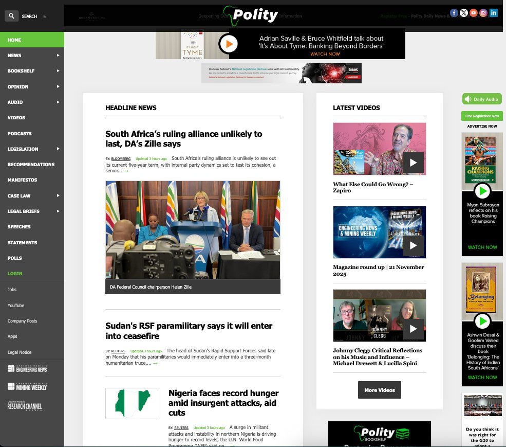Expand the Opinion submenu arrow
The width and height of the screenshot is (506, 447).
[x=58, y=86]
